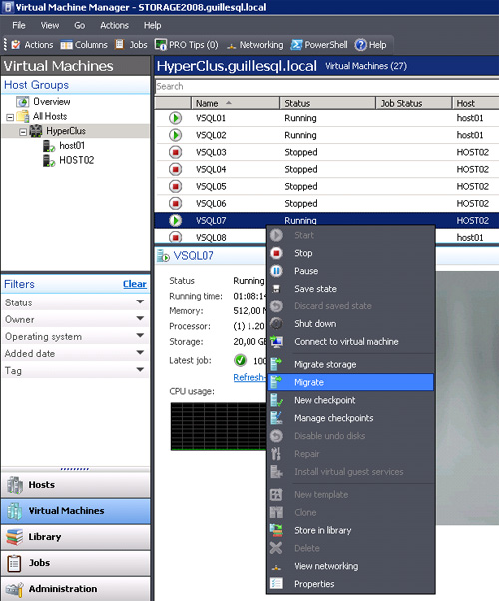This screenshot has height=601, width=499.
Task: Click the Save state icon
Action: (276, 289)
